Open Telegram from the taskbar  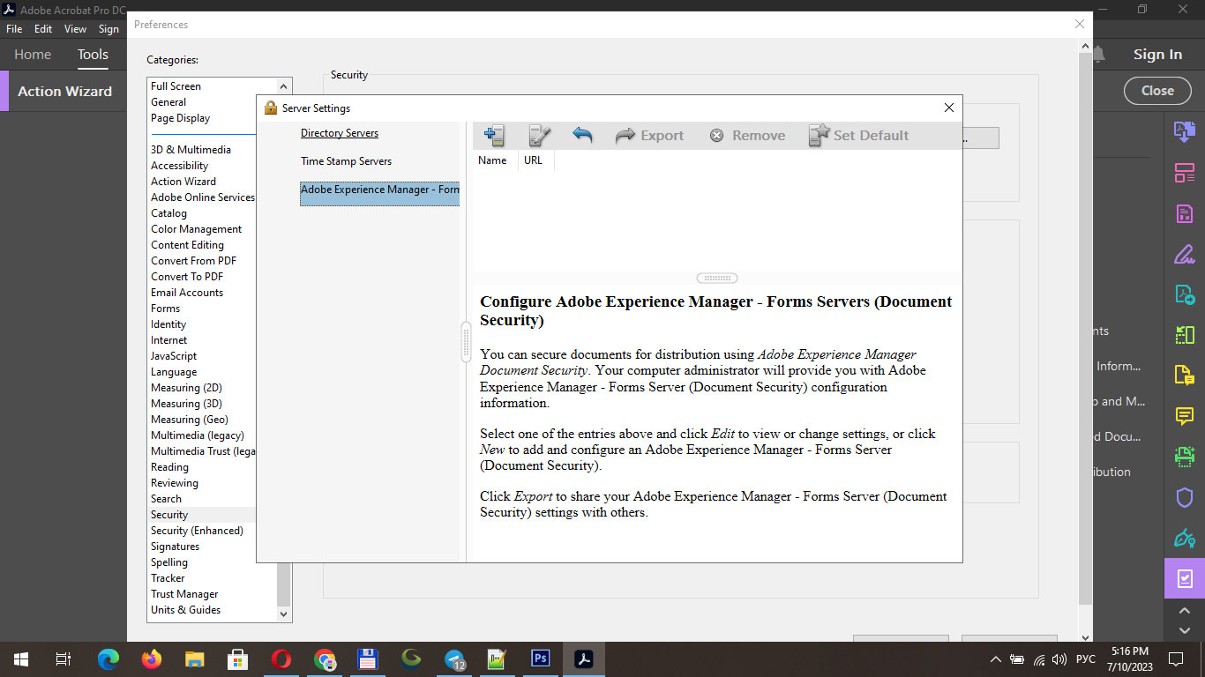[x=455, y=659]
